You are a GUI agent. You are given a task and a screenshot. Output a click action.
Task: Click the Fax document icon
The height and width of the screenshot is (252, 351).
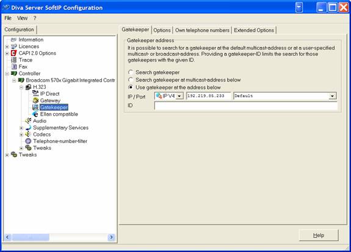tap(14, 66)
